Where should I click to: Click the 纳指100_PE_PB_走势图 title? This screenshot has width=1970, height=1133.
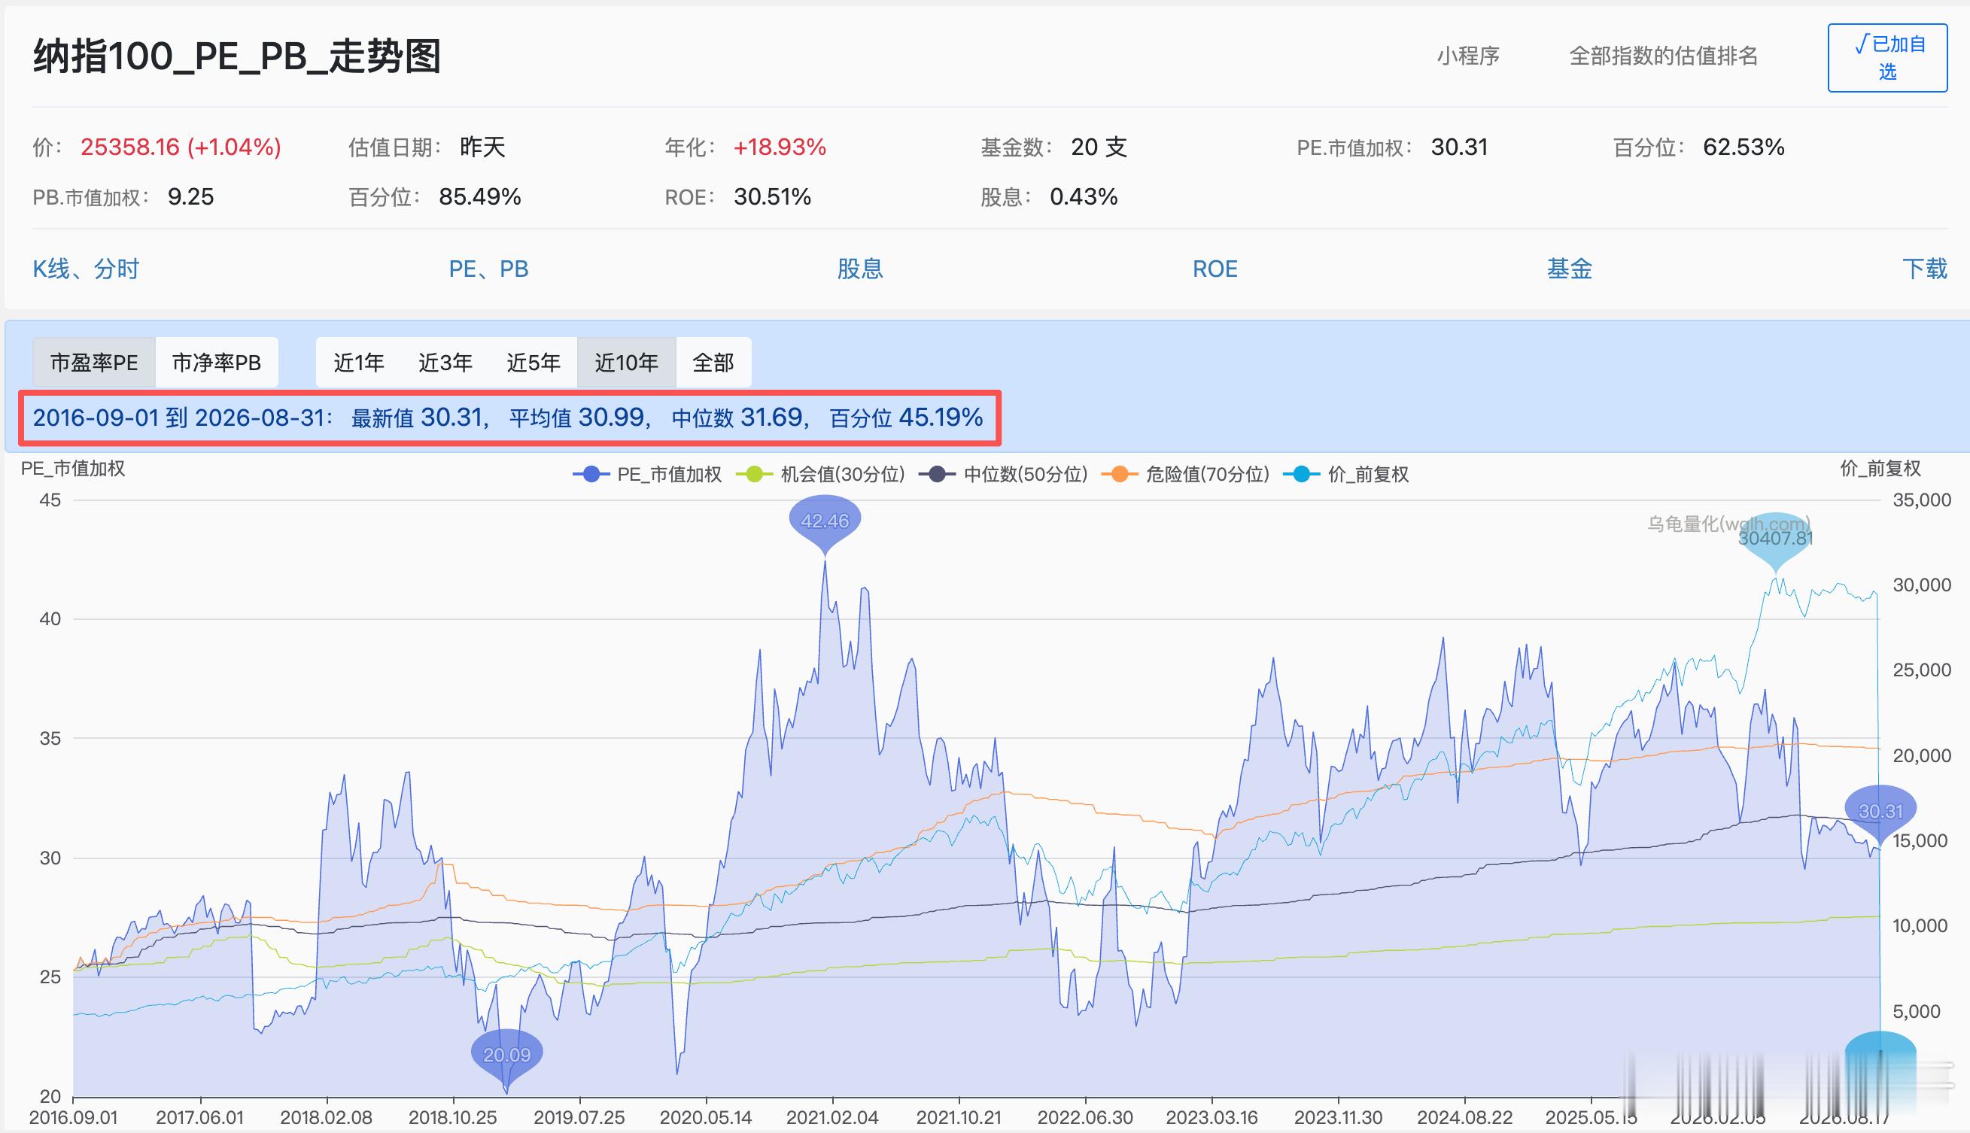(x=237, y=56)
